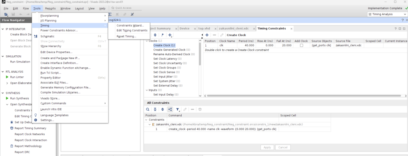Image resolution: width=408 pixels, height=156 pixels.
Task: Click the green Run Synthesis play icon
Action: click(7, 98)
